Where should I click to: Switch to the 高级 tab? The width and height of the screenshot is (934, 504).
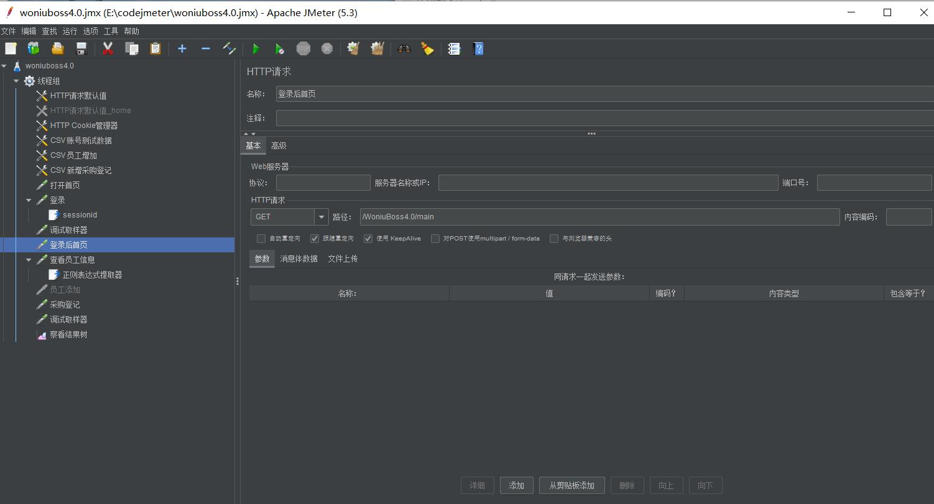[x=279, y=145]
